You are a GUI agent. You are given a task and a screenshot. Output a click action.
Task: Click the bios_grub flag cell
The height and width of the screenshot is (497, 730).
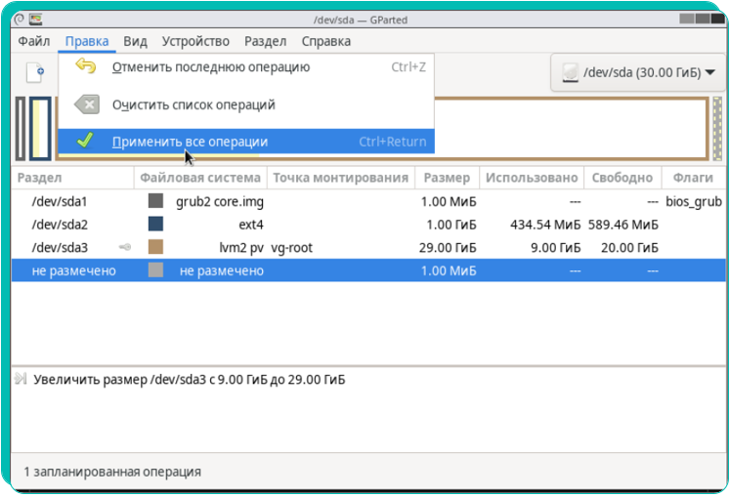click(x=694, y=201)
